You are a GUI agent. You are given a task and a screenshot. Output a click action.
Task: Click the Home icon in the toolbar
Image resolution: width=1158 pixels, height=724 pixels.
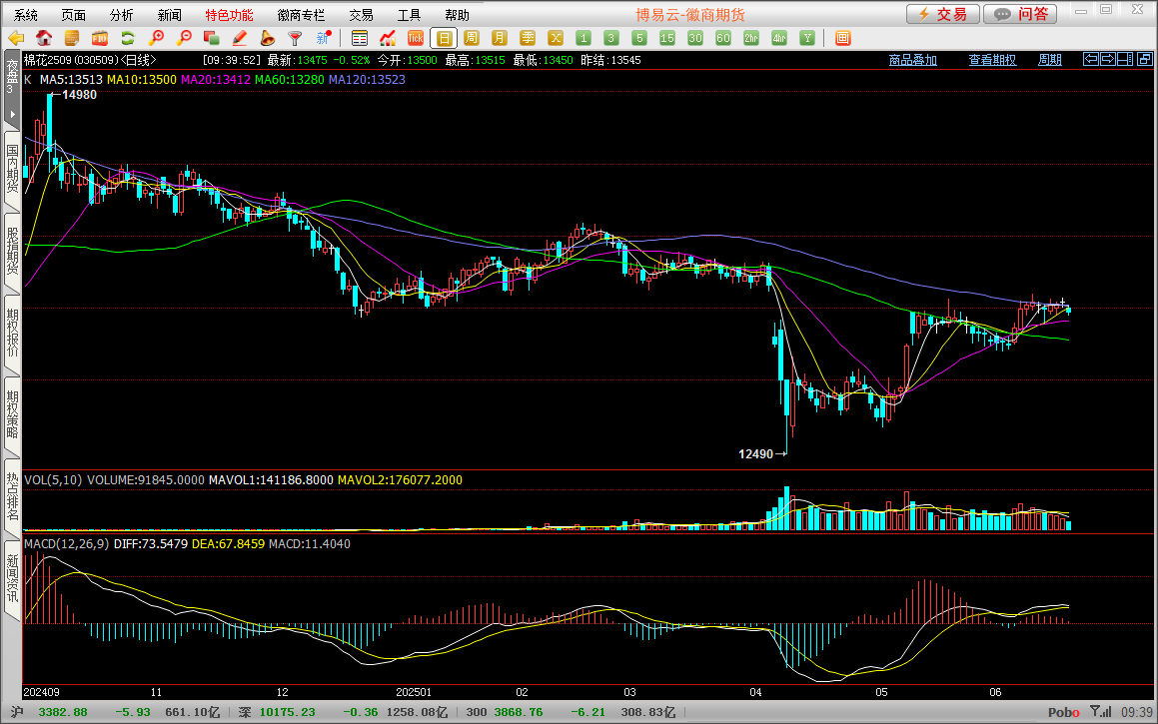(x=45, y=38)
